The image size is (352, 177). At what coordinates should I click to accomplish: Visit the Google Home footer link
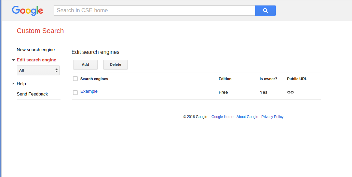pyautogui.click(x=222, y=117)
